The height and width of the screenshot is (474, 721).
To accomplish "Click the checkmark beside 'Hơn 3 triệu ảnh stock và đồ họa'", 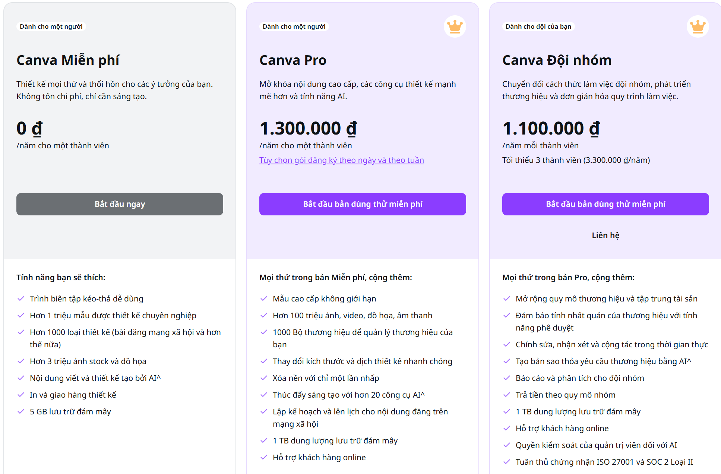I will 20,361.
